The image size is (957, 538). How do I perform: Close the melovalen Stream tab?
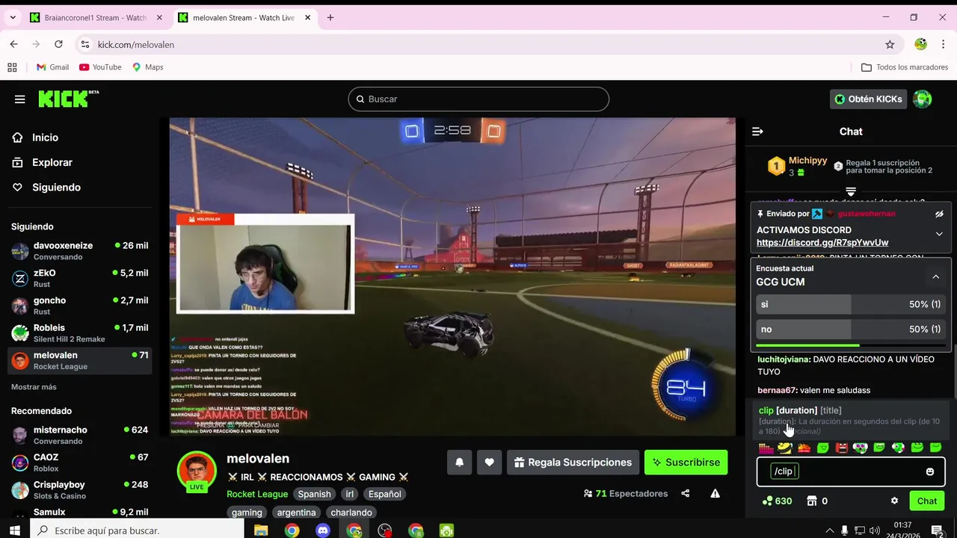pos(307,17)
